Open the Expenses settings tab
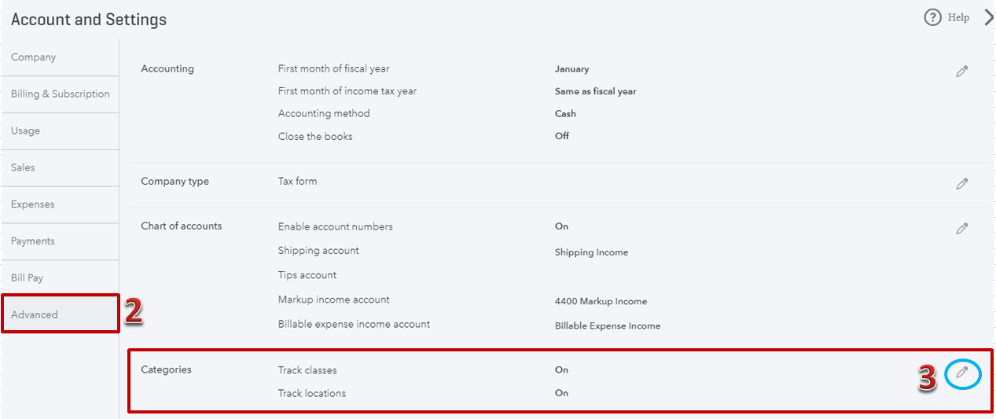 click(x=60, y=204)
